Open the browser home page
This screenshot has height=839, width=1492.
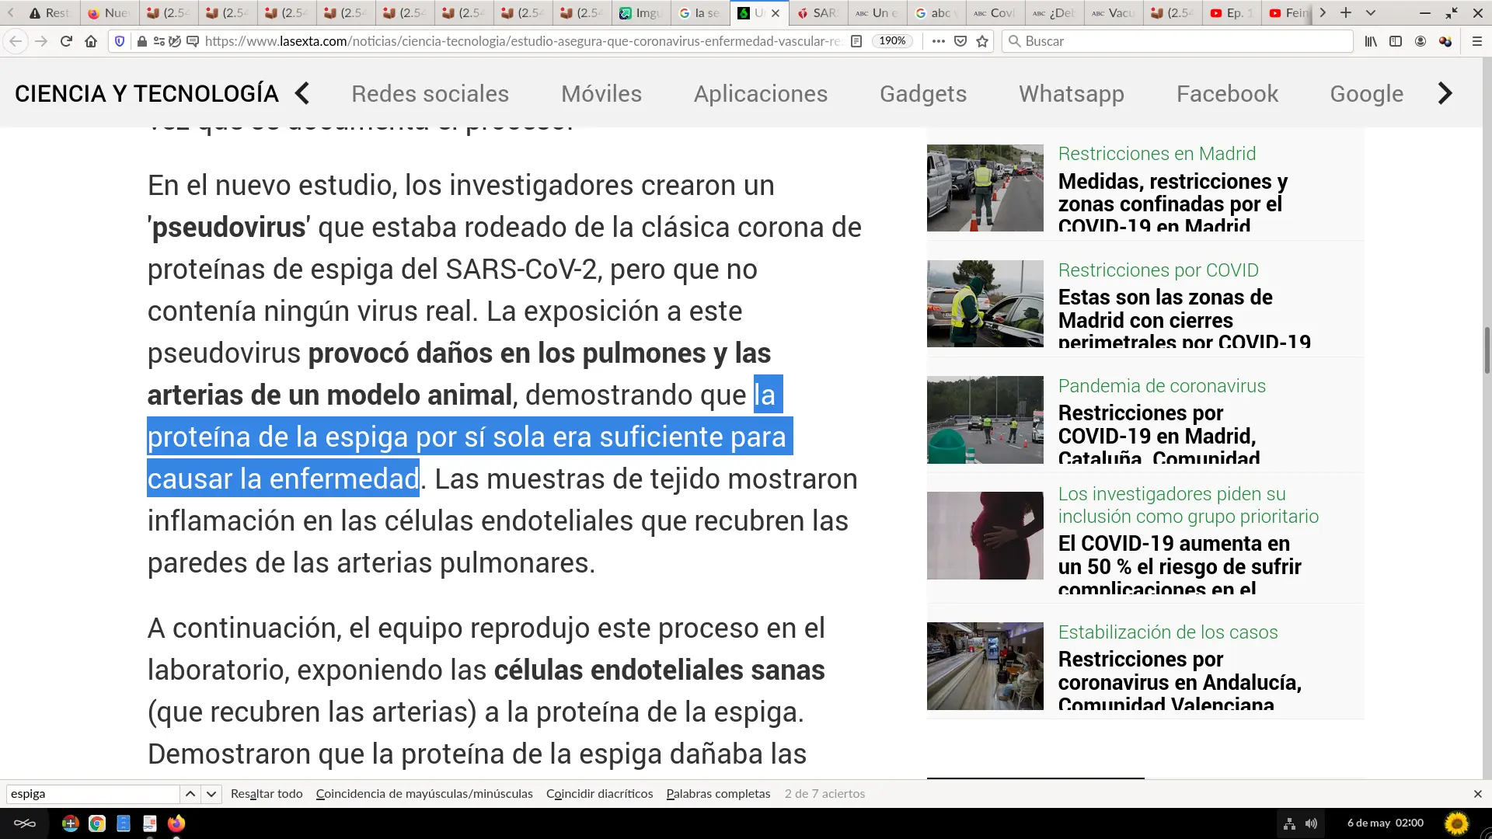tap(91, 41)
